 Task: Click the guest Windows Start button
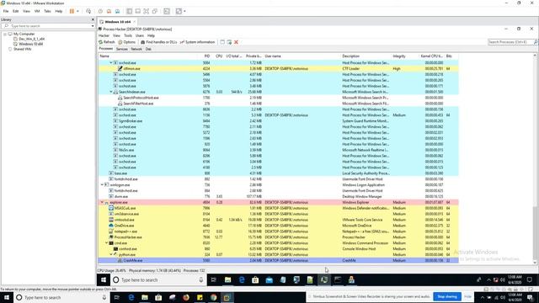[x=104, y=280]
